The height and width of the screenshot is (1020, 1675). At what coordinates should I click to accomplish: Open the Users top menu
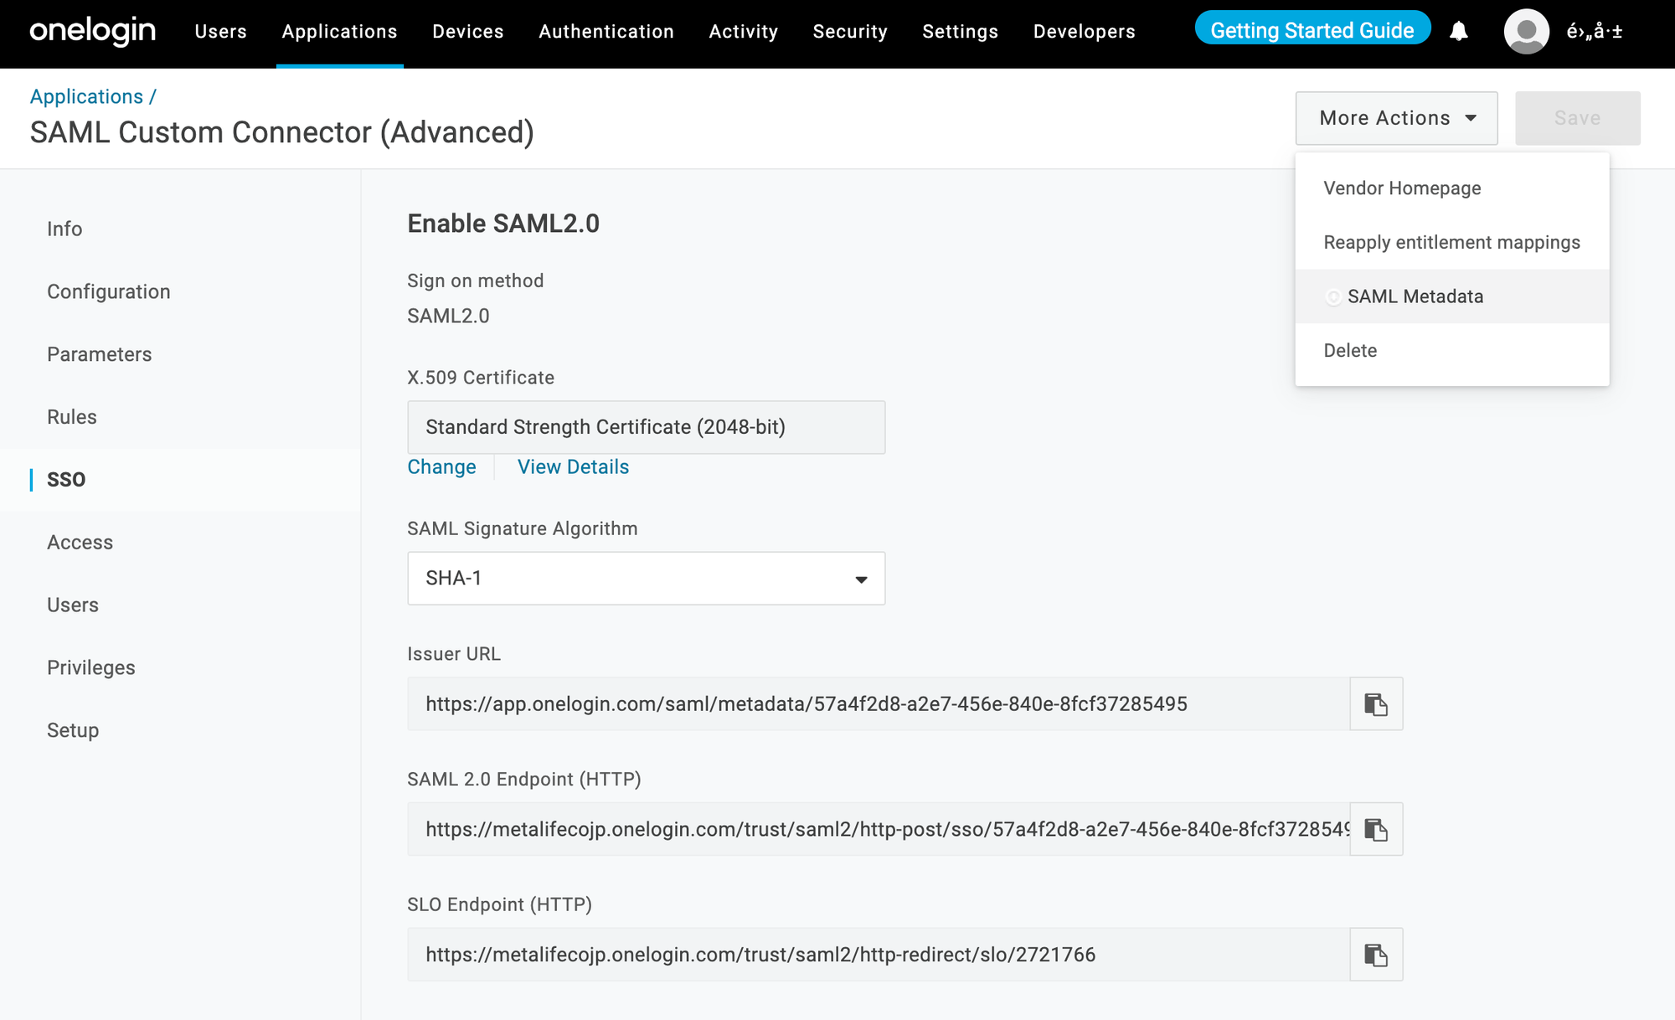click(221, 32)
